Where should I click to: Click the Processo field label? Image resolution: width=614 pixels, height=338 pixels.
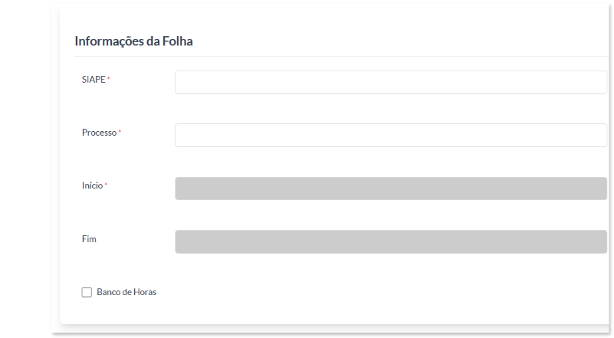click(99, 133)
